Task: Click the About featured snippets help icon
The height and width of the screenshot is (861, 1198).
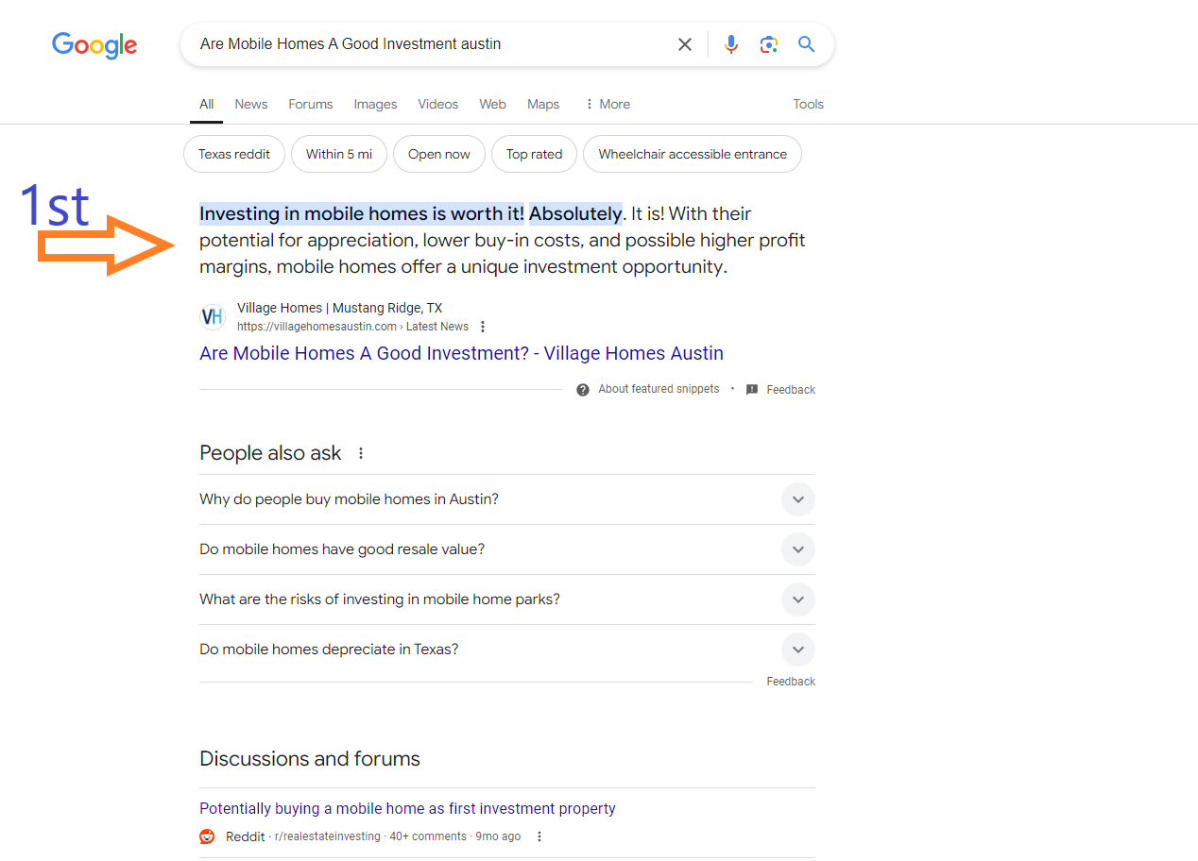Action: coord(583,389)
